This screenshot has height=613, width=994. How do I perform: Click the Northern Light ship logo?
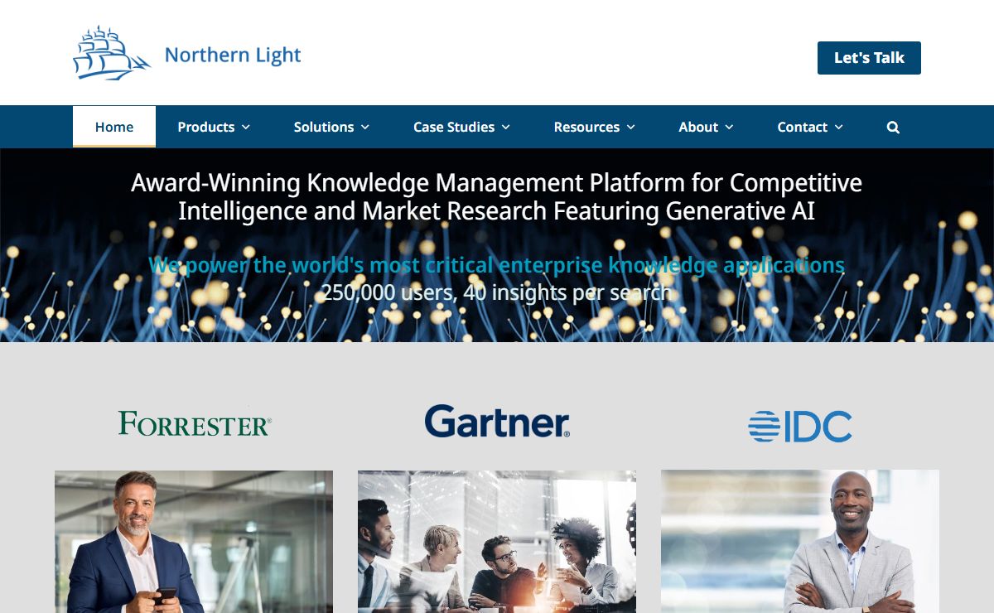pyautogui.click(x=112, y=54)
